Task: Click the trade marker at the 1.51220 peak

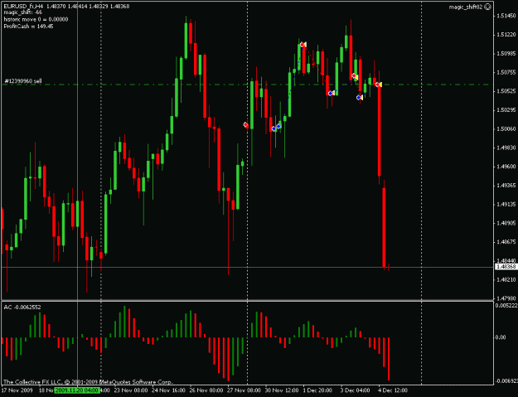Action: pos(303,44)
